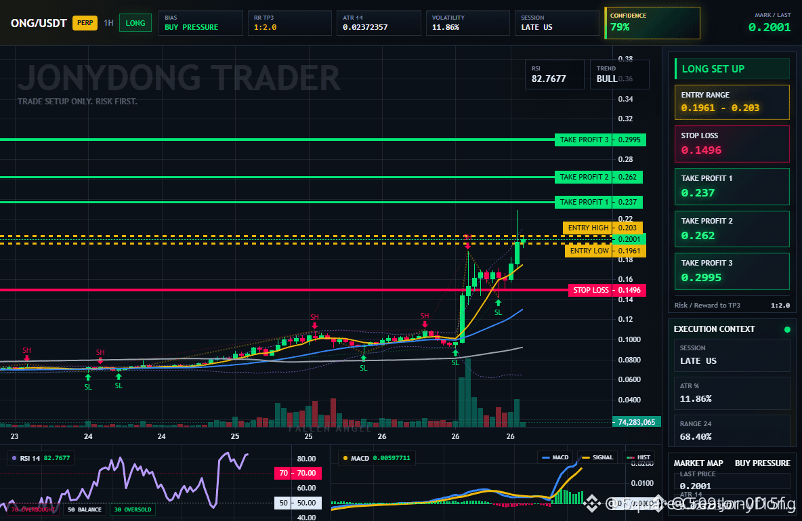The image size is (802, 521).
Task: Click the blue MACD legend entry
Action: click(x=555, y=457)
